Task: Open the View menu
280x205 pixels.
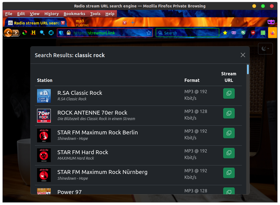Action: tap(35, 14)
